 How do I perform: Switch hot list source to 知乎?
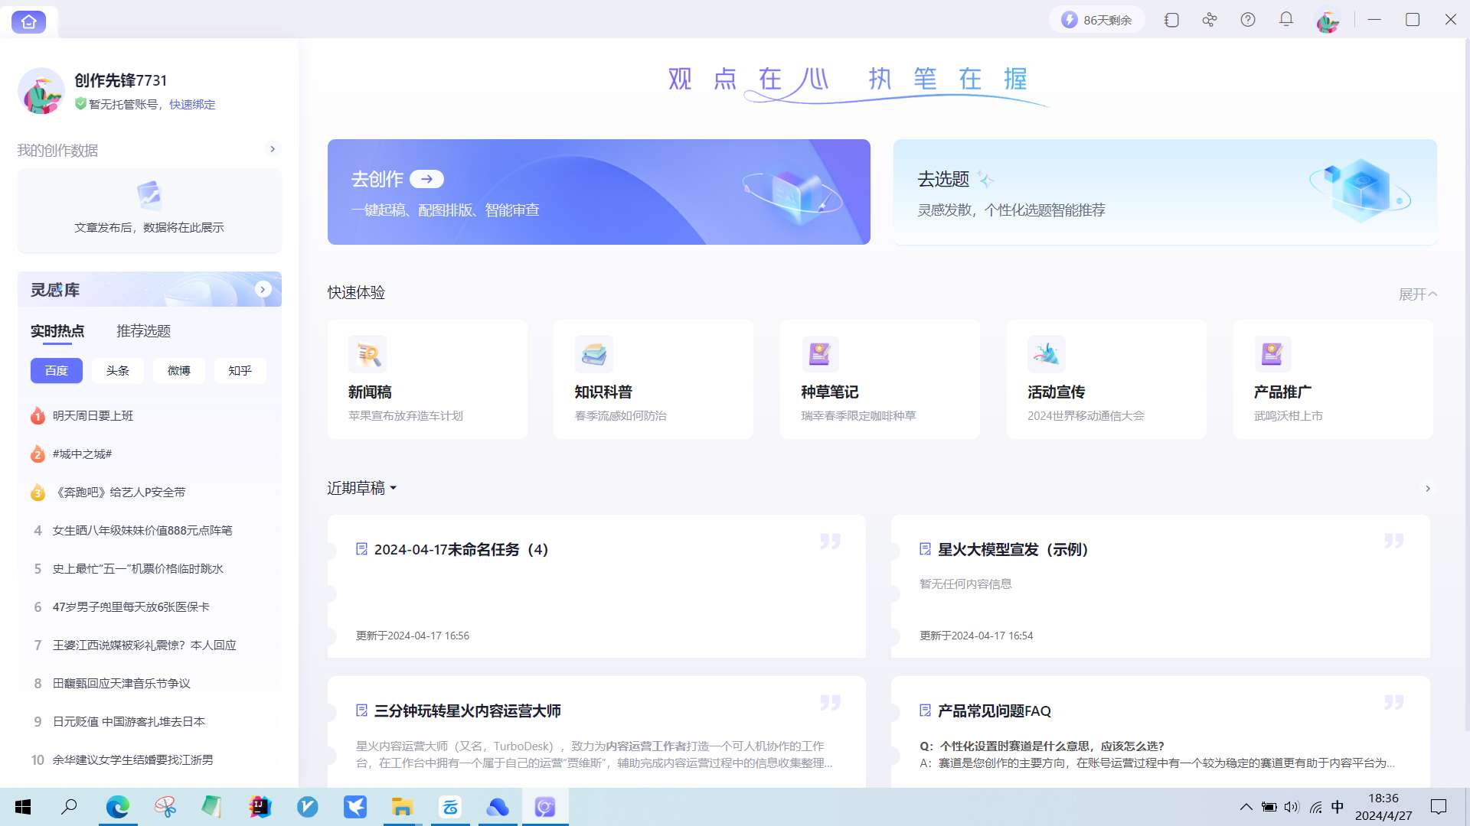click(x=240, y=371)
